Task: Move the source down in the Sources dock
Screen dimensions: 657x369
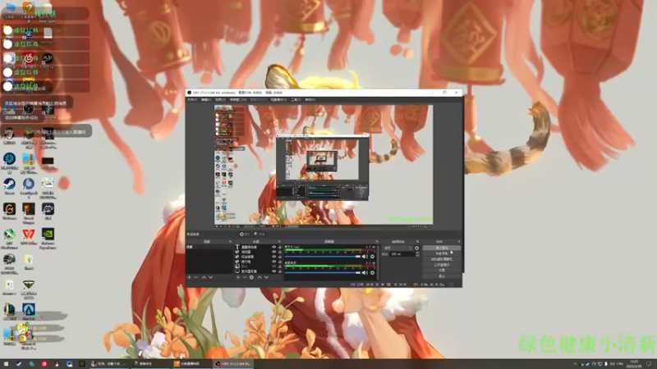Action: coord(266,277)
